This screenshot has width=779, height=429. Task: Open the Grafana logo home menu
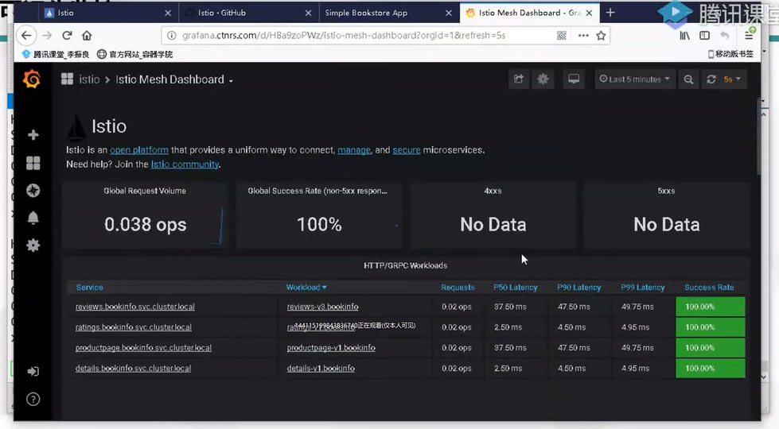pos(32,79)
